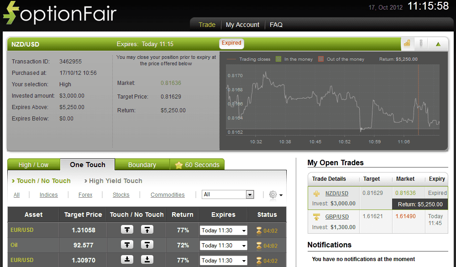
Task: Open the chart statistics bar-chart icon
Action: point(407,43)
